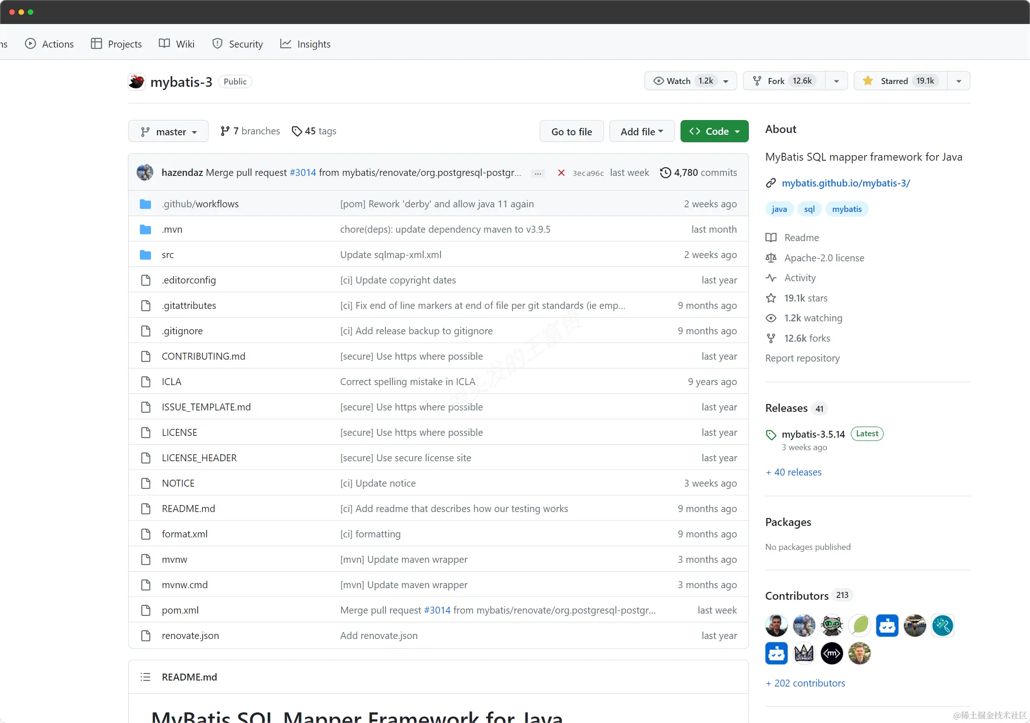Click the red failed-build X status icon
Screen dimensions: 1030x723
coord(561,173)
